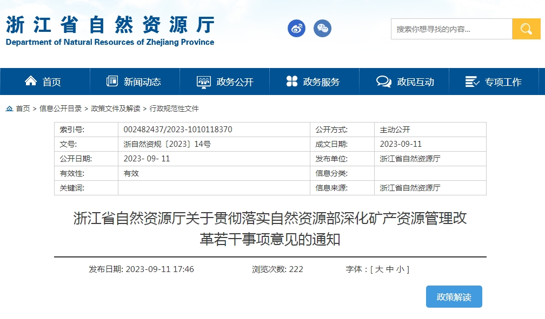Click the 发布单位: label cell
The height and width of the screenshot is (319, 545).
tap(342, 159)
